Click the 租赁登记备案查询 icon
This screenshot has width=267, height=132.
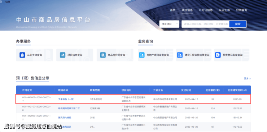tap(218, 55)
